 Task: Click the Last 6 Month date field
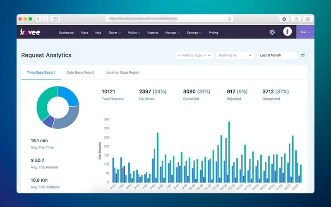tap(277, 55)
